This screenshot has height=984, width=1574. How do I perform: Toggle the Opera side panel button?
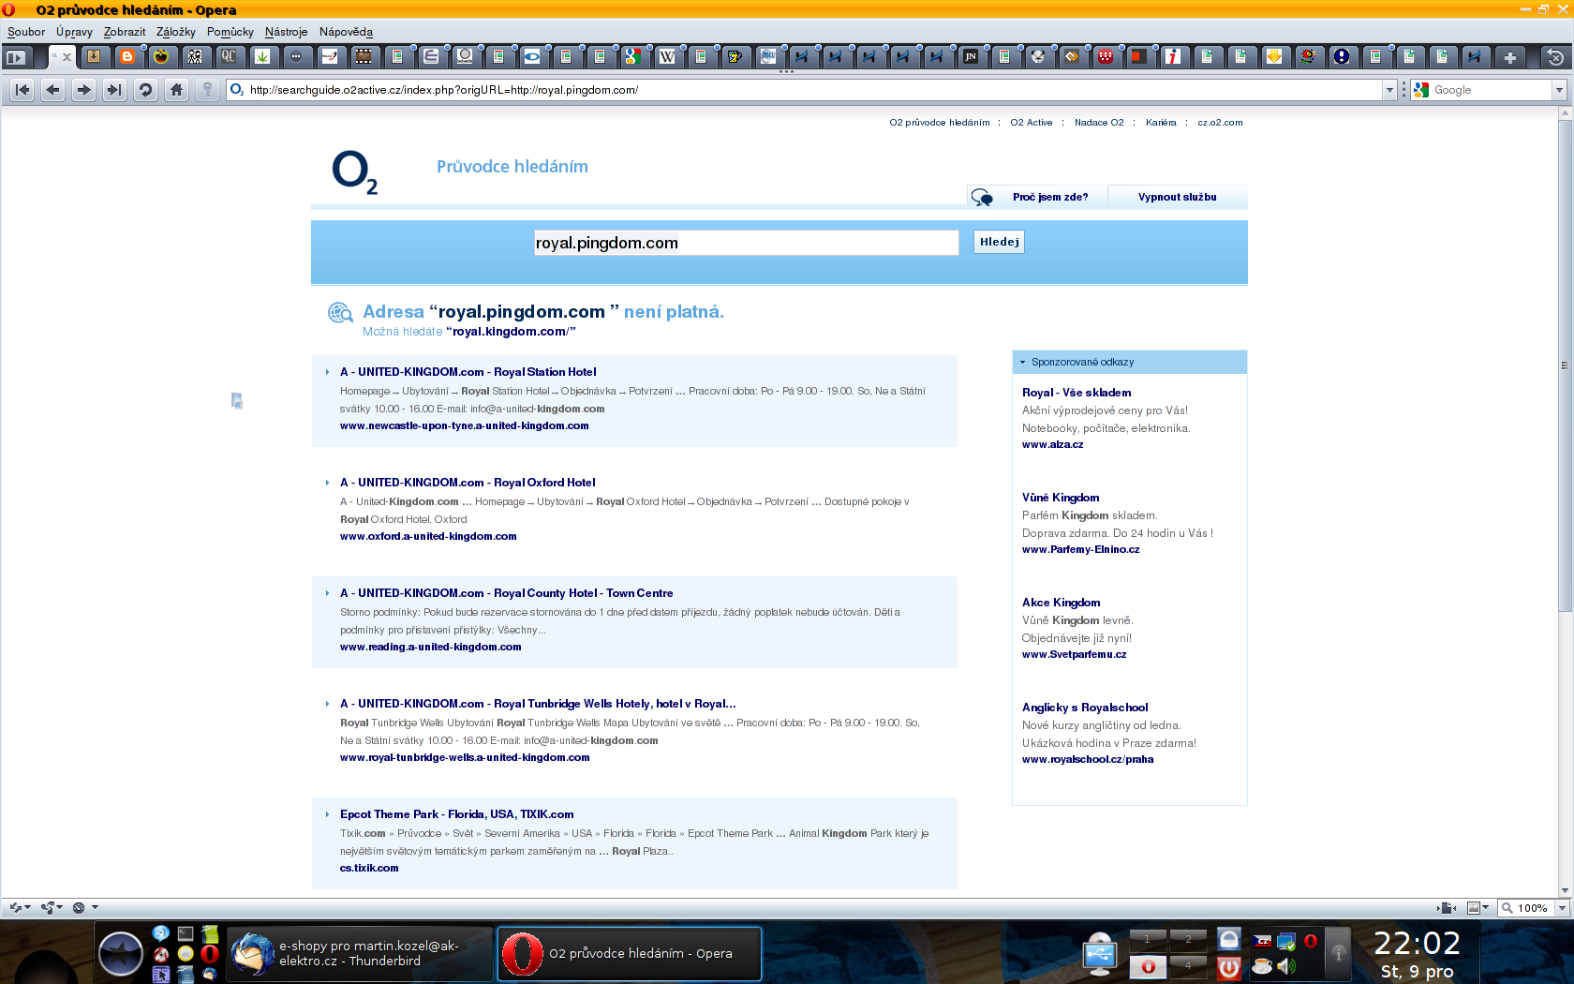pyautogui.click(x=15, y=57)
